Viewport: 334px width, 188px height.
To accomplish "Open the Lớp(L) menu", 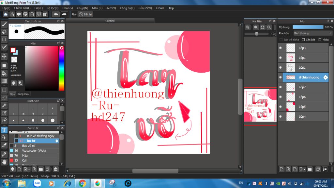I will click(x=38, y=8).
